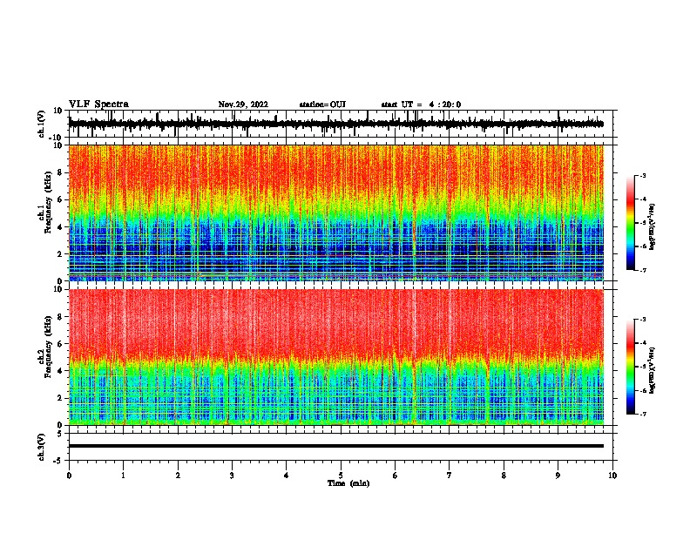Click inside the ch.1 frequency spectrogram
Screen dimensions: 690x533
[336, 213]
